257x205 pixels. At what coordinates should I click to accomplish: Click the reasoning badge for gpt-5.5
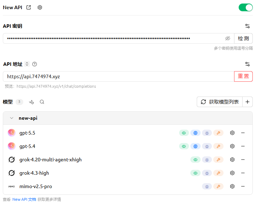pyautogui.click(x=207, y=133)
